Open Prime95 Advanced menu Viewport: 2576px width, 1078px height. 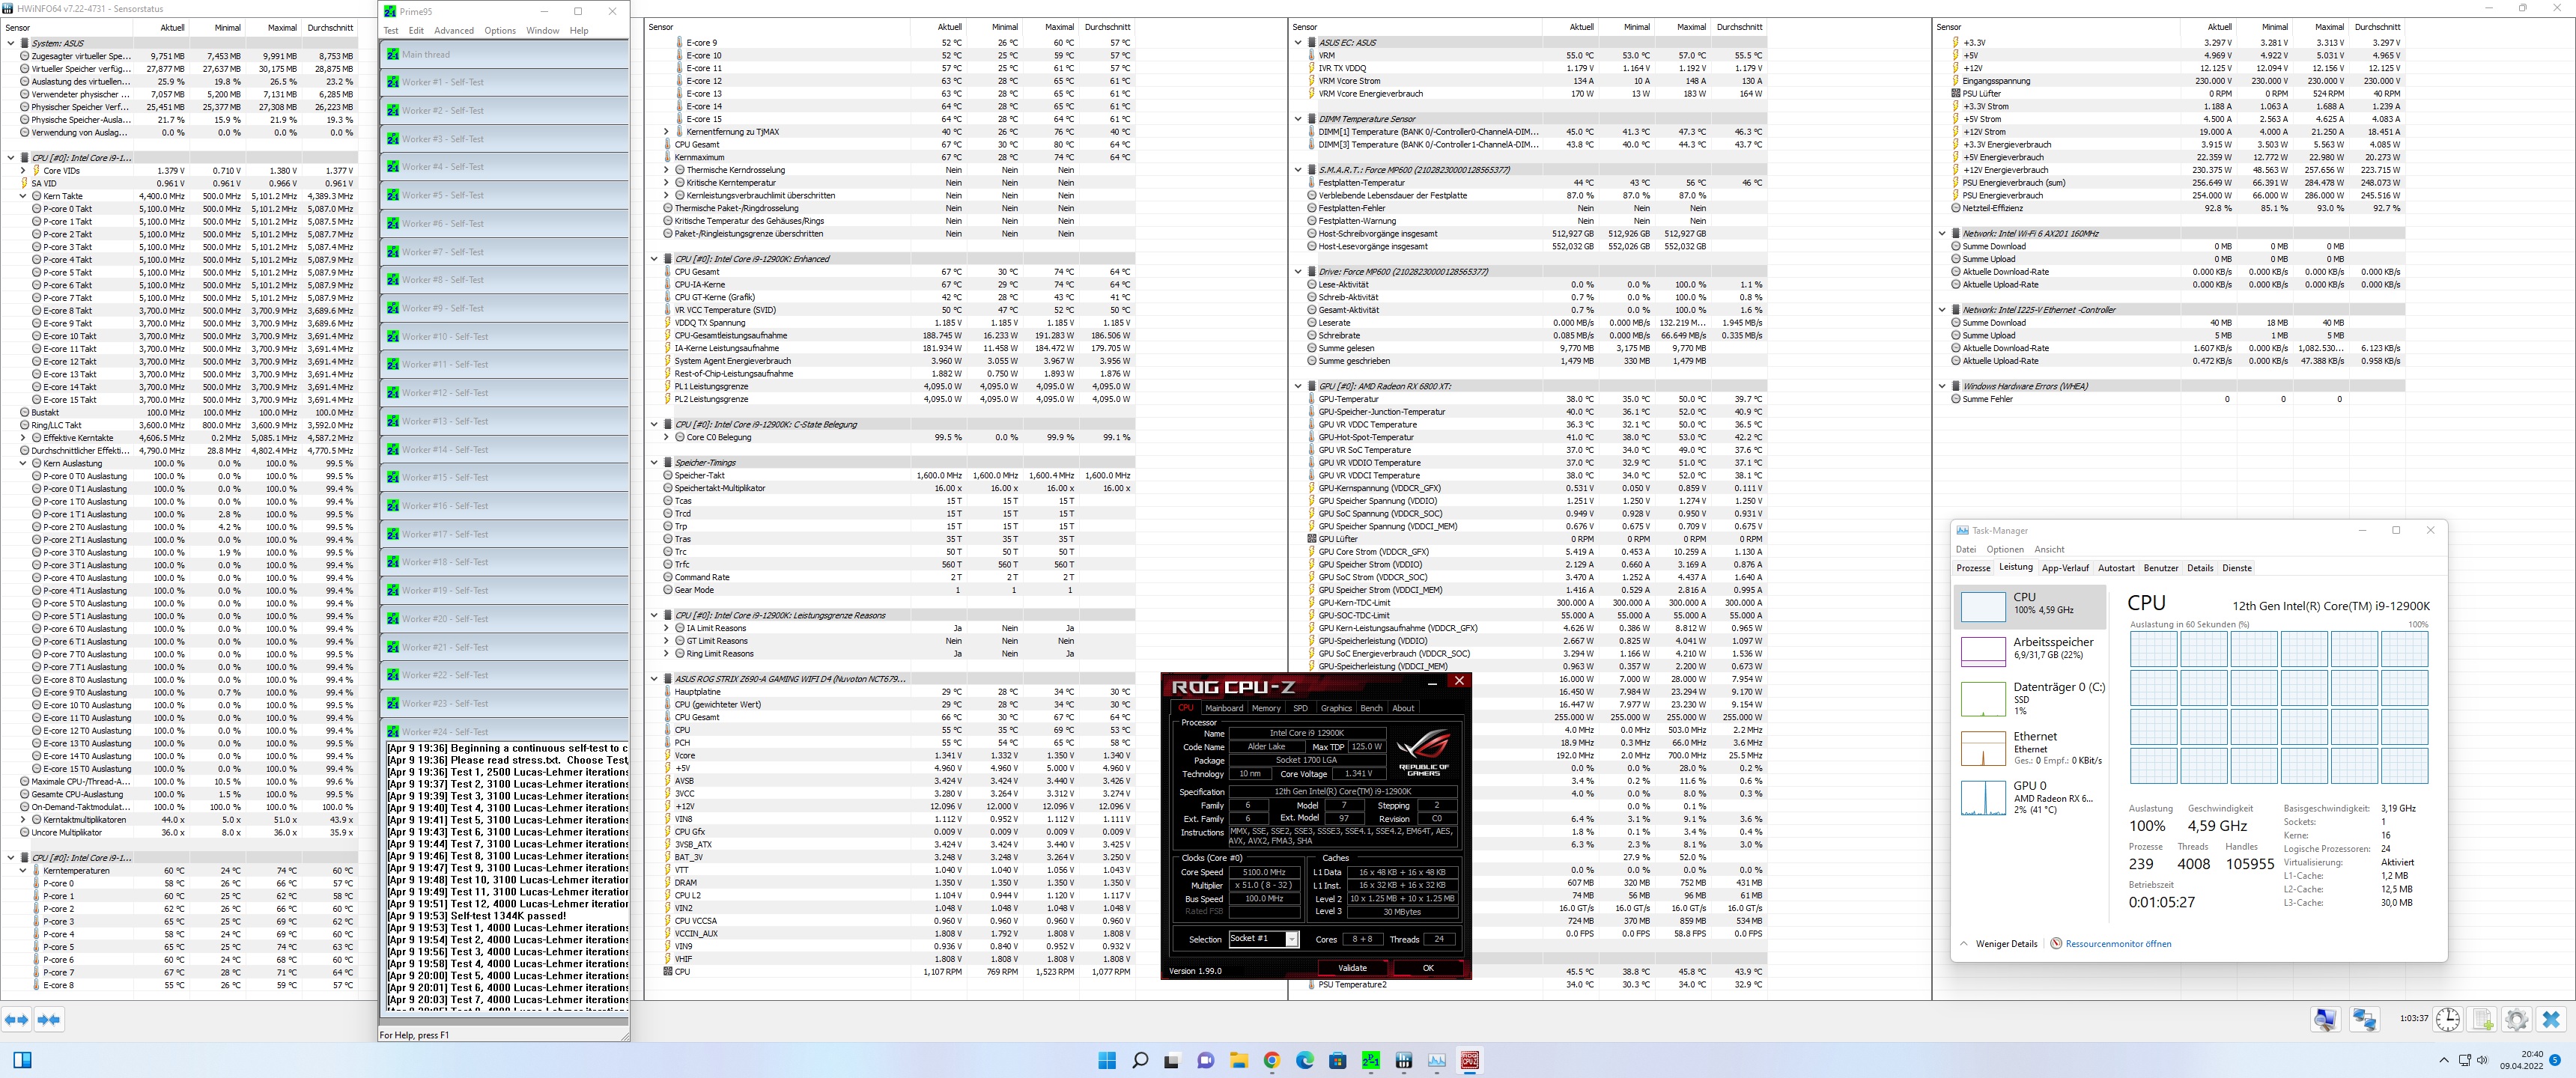[x=454, y=31]
